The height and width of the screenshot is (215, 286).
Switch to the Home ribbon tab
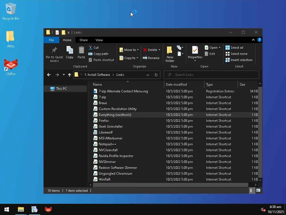click(67, 40)
